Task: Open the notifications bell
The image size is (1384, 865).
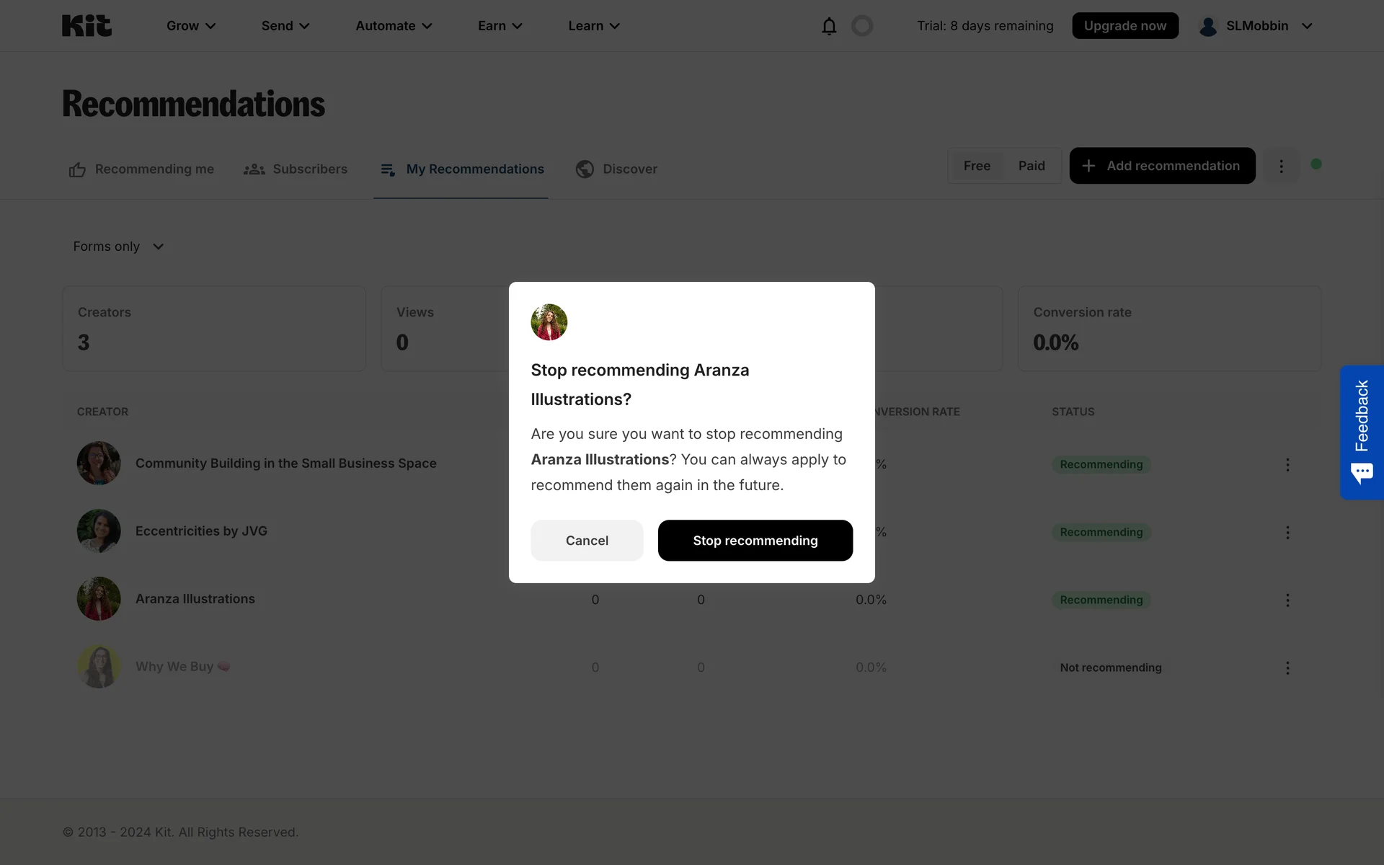Action: tap(829, 26)
